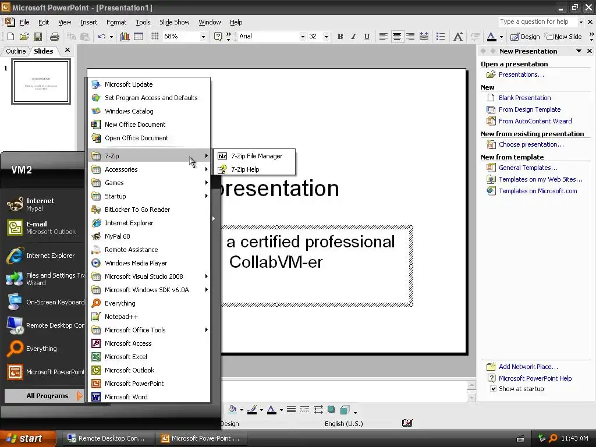Insert a table with the table icon

(139, 37)
